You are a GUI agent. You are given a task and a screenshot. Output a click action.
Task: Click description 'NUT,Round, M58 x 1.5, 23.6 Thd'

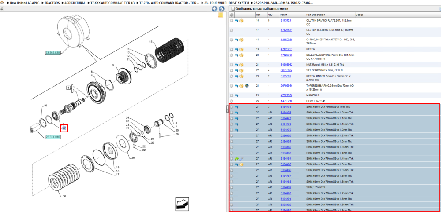coord(326,65)
